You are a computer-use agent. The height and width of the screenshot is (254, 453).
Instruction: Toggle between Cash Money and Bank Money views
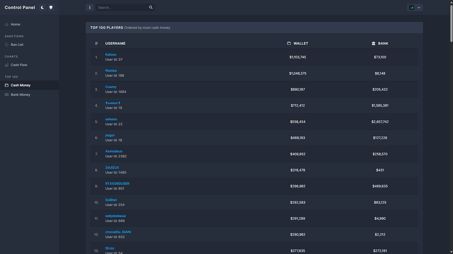[x=20, y=95]
